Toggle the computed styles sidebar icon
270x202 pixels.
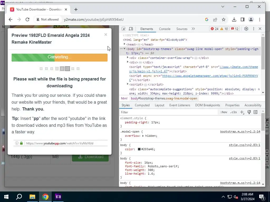click(x=255, y=112)
